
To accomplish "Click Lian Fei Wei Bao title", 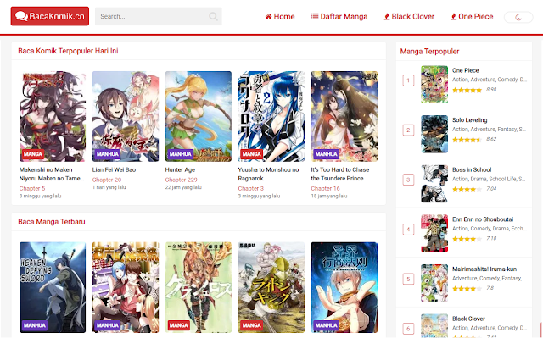I will (114, 169).
